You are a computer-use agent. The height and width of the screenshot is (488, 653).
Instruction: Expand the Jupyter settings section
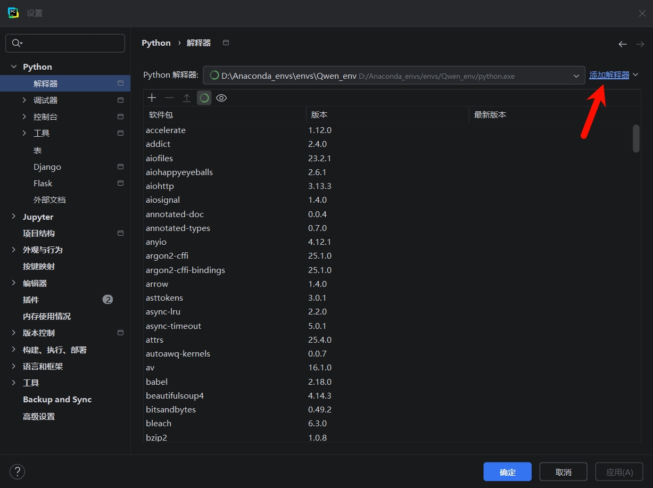pos(14,217)
